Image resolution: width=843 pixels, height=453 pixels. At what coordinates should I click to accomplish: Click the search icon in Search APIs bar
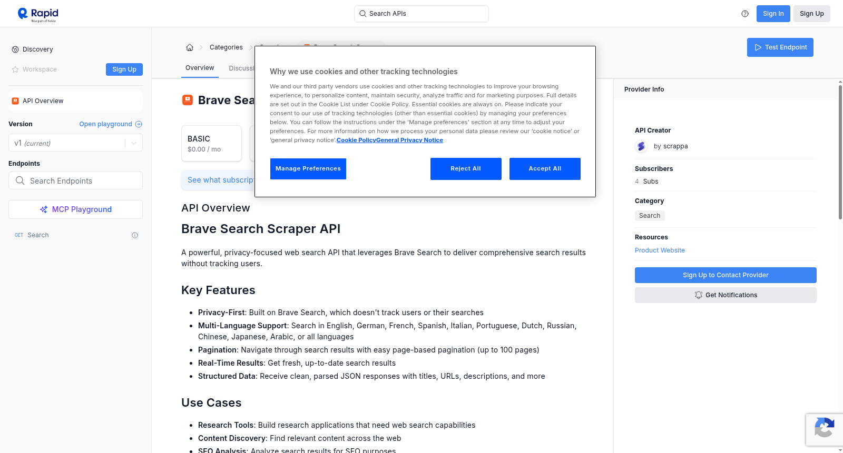pos(363,14)
